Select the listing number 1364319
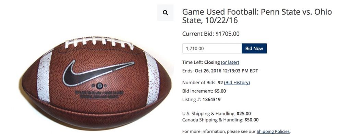Viewport: 351px width, 138px height. click(211, 100)
